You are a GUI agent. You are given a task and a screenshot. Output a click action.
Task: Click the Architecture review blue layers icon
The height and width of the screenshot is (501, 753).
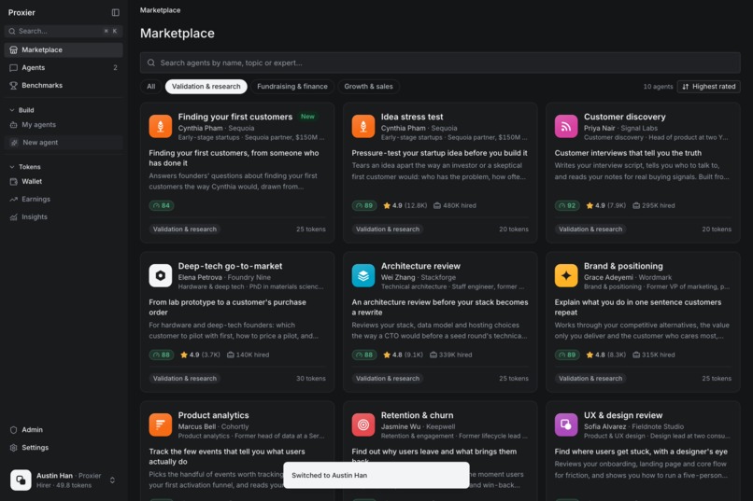pyautogui.click(x=363, y=275)
